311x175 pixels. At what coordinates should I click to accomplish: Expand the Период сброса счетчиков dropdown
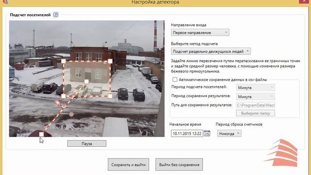point(229,134)
